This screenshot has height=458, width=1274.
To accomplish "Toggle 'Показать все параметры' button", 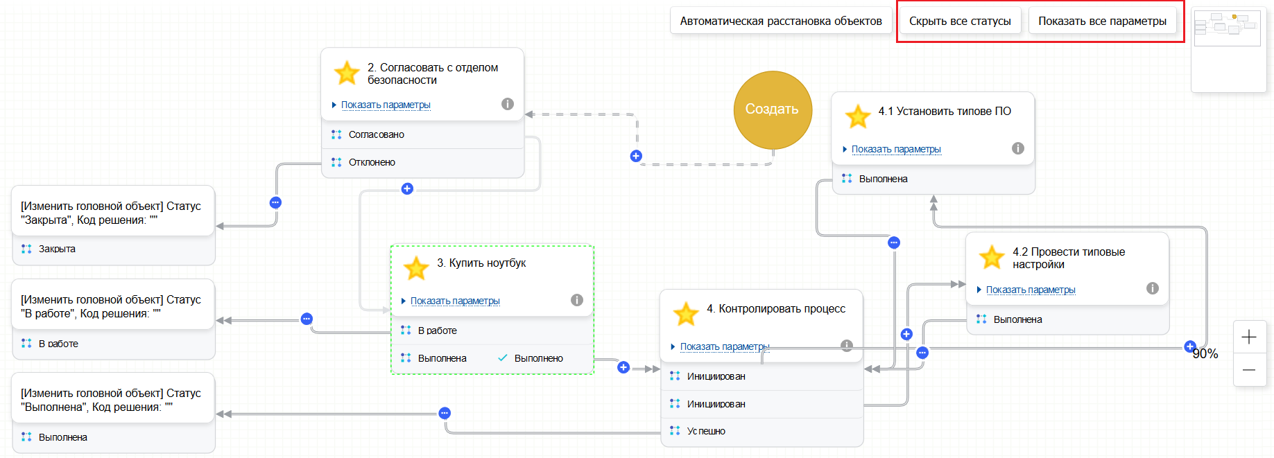I will pos(1102,21).
